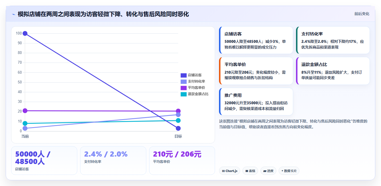Click the icon inside Chart.js chip

click(223, 171)
